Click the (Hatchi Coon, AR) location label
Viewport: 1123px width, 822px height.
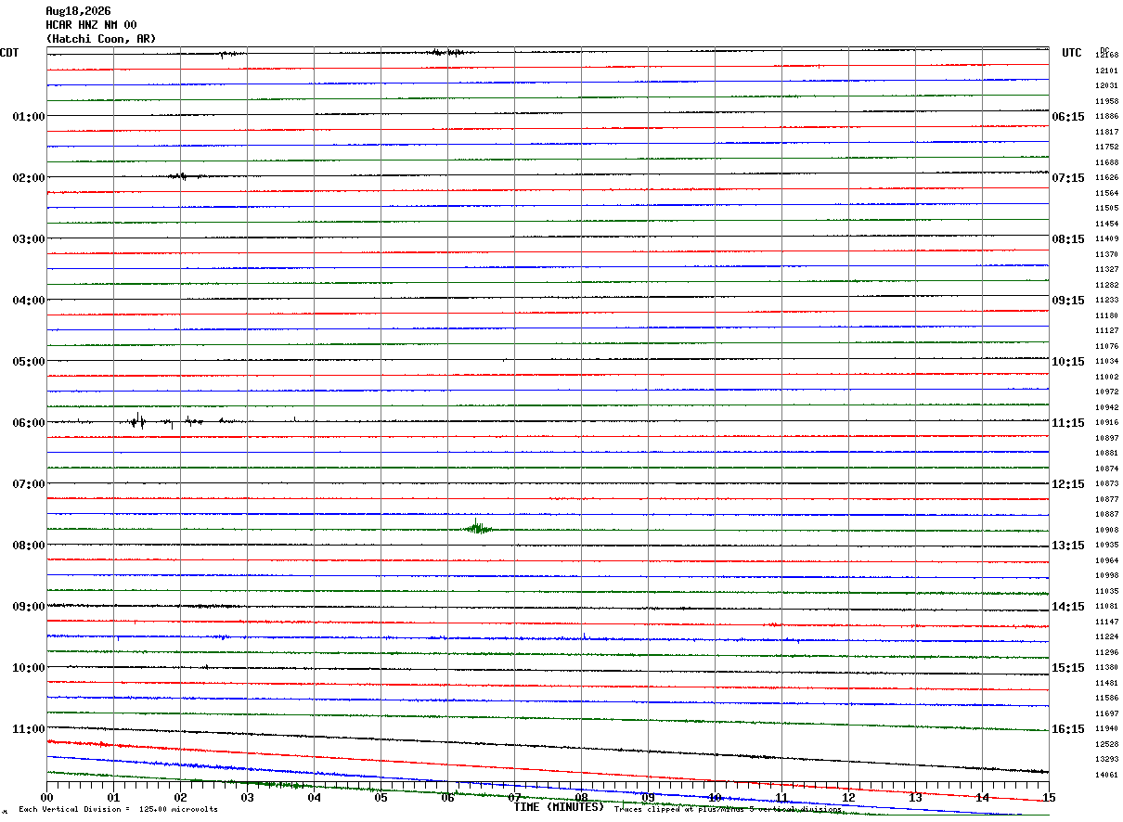pos(101,39)
